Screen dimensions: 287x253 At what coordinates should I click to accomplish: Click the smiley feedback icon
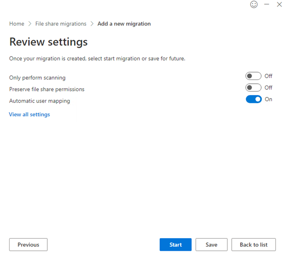pyautogui.click(x=254, y=5)
